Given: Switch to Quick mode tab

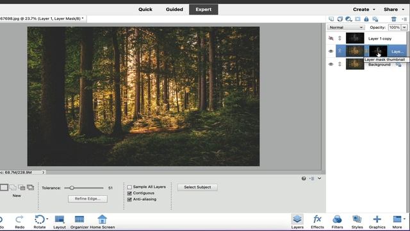Looking at the screenshot, I should point(145,10).
